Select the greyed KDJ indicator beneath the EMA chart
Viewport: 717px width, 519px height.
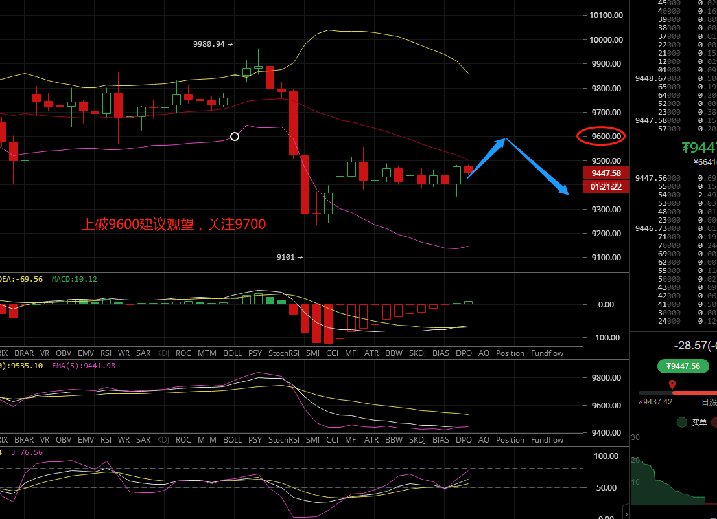click(x=162, y=440)
